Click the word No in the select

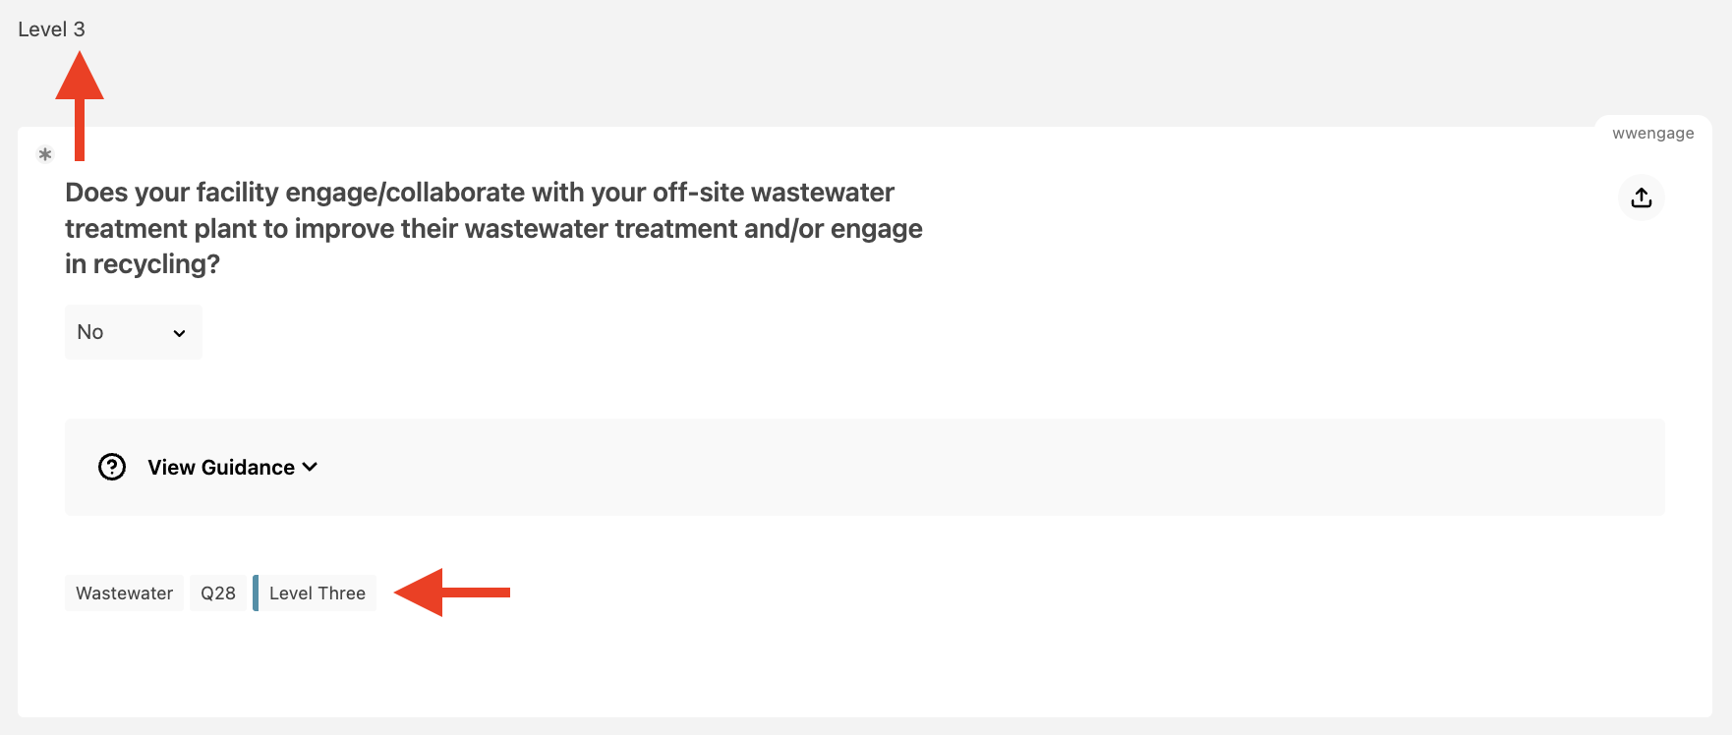click(x=90, y=332)
